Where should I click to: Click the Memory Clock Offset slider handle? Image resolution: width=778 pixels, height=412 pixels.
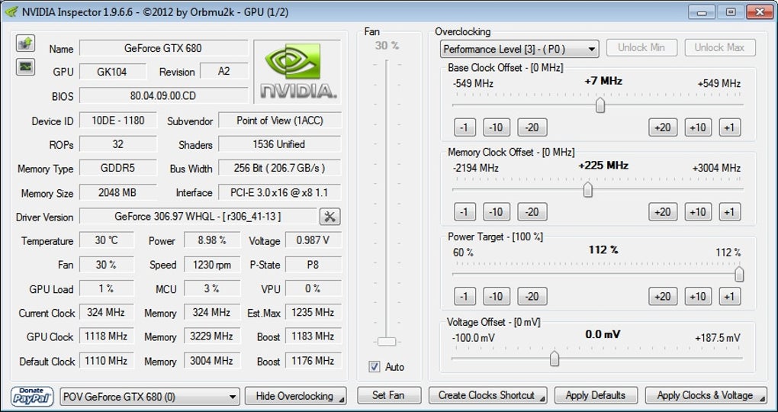(588, 190)
